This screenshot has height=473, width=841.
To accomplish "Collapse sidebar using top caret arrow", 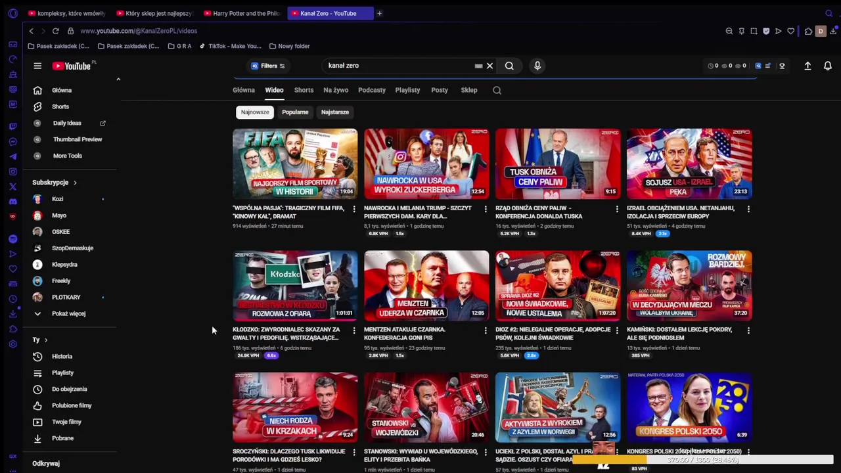I will click(118, 79).
